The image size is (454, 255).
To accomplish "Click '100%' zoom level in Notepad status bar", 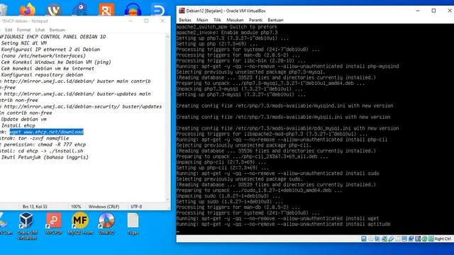I will [76, 206].
